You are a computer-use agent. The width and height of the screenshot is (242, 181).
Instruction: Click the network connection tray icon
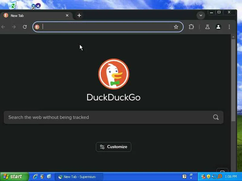click(214, 176)
